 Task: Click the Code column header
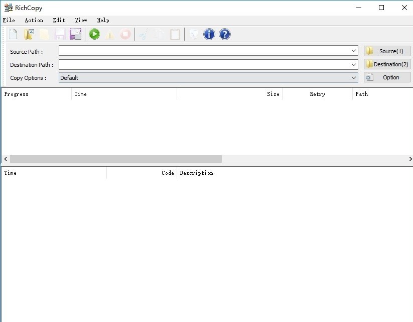tap(142, 173)
